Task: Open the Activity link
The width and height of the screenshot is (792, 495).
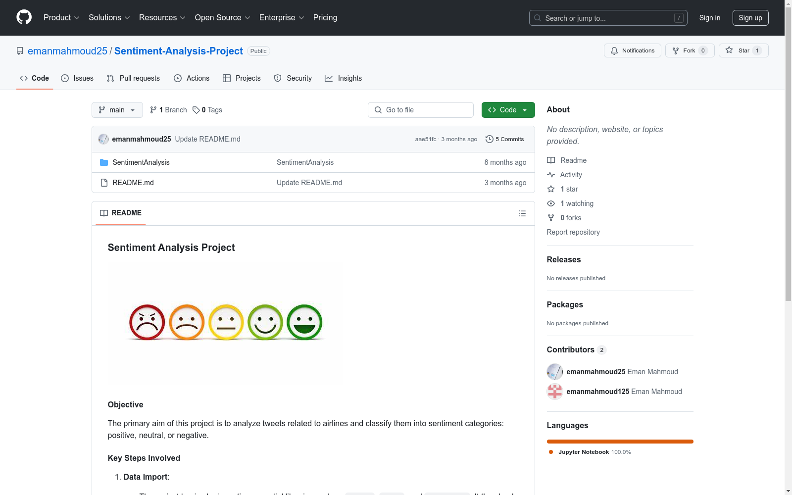Action: (565, 175)
